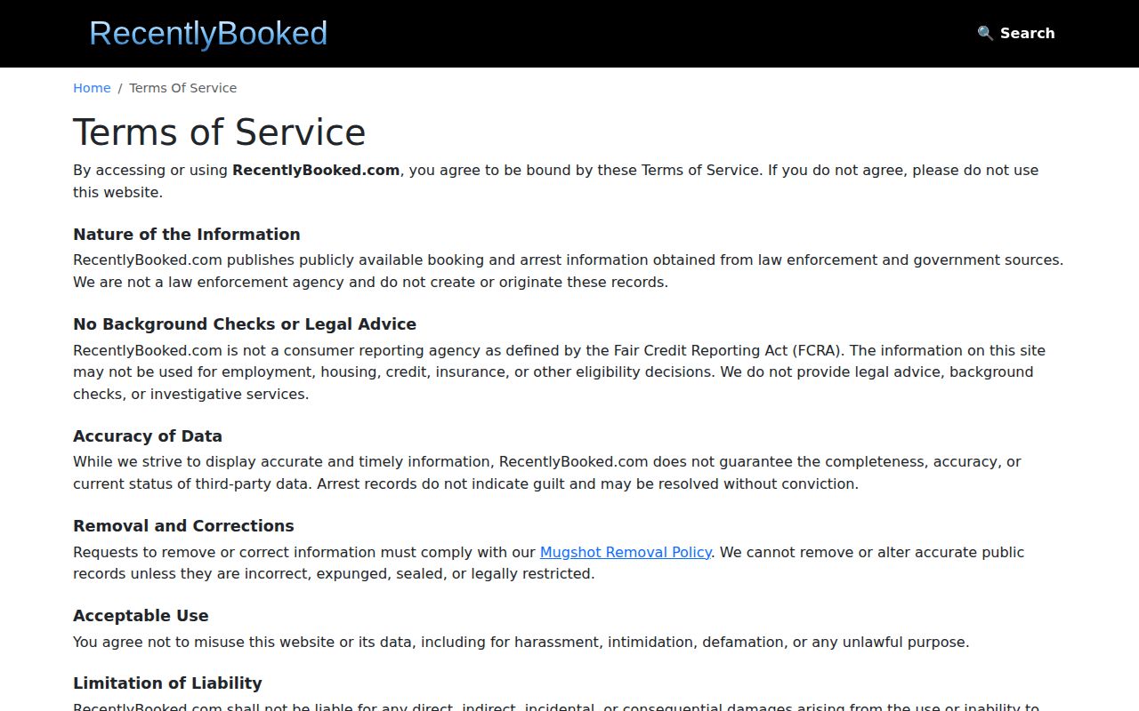
Task: Click the Acceptable Use heading
Action: point(141,616)
